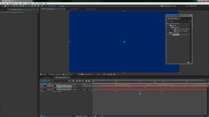
Task: Select the Horizontal Type tool
Action: [x=26, y=6]
